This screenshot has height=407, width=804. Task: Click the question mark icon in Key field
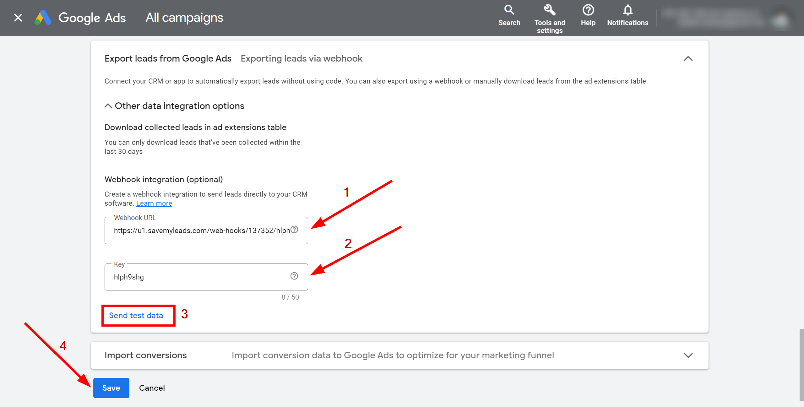point(294,276)
